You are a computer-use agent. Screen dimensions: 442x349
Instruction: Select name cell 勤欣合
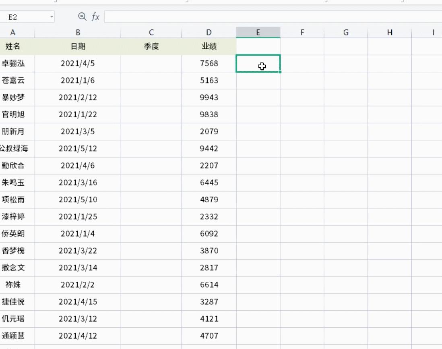(17, 166)
